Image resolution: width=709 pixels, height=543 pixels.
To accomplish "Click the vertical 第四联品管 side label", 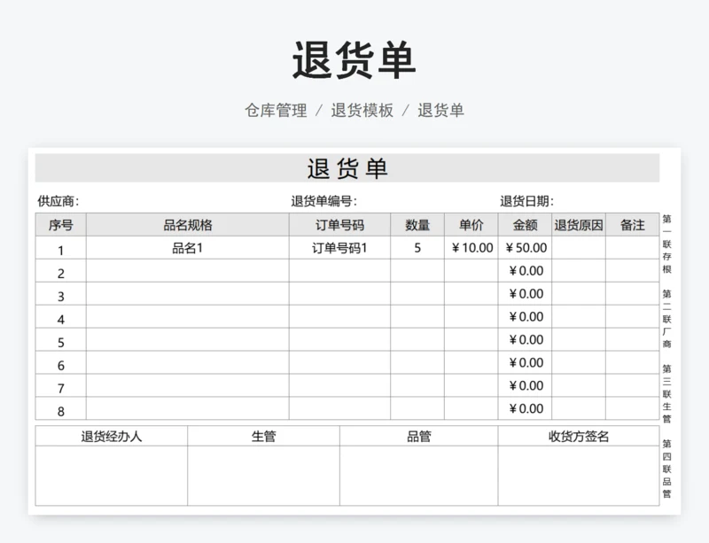I will point(667,469).
